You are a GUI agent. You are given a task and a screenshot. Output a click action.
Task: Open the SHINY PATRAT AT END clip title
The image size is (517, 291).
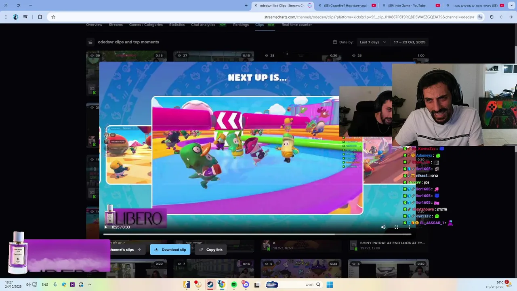pos(392,243)
